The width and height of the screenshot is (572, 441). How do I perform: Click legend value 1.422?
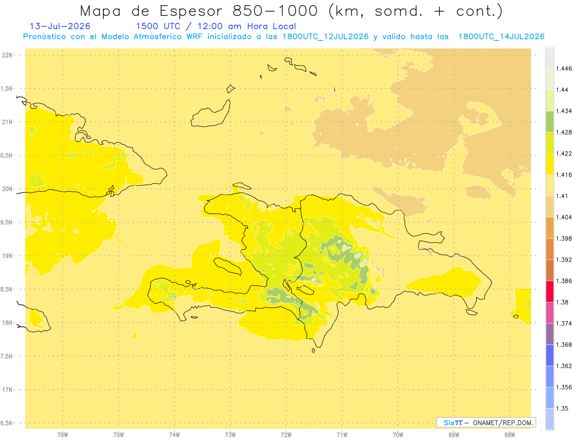pos(564,154)
